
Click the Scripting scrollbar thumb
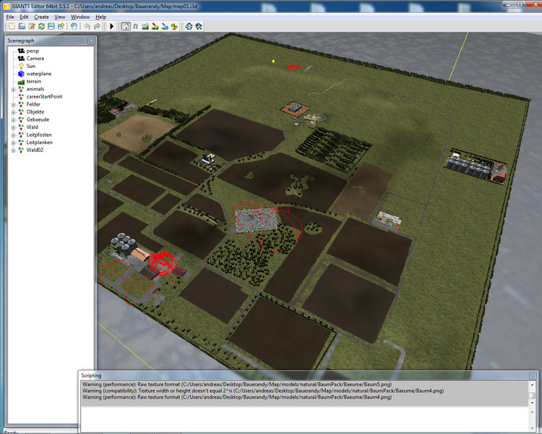click(533, 395)
